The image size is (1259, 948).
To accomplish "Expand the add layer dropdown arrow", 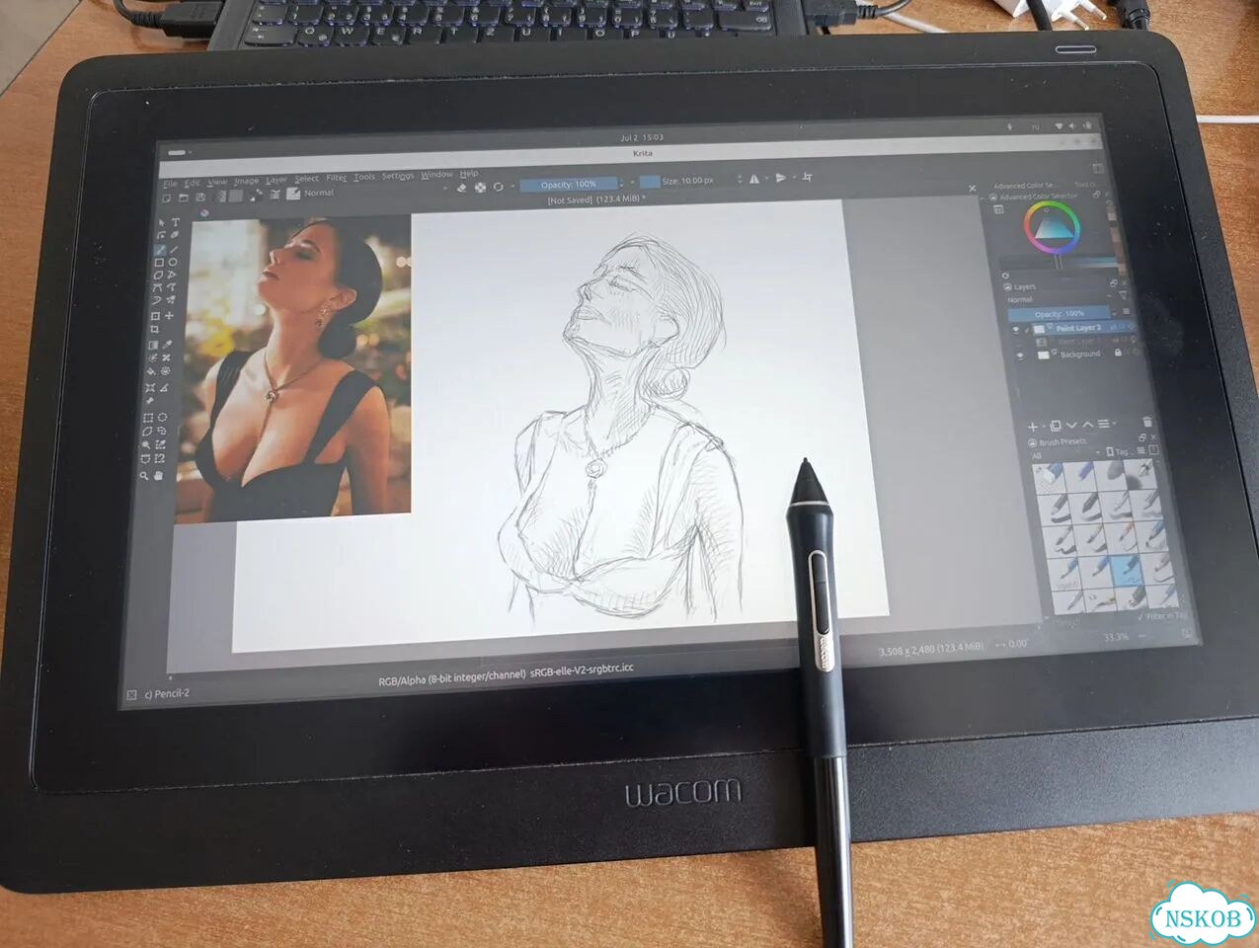I will (x=1044, y=426).
